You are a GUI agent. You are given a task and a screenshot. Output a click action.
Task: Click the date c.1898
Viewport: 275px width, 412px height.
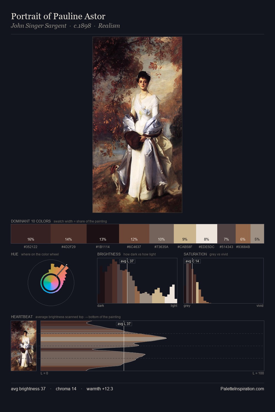[x=82, y=26]
